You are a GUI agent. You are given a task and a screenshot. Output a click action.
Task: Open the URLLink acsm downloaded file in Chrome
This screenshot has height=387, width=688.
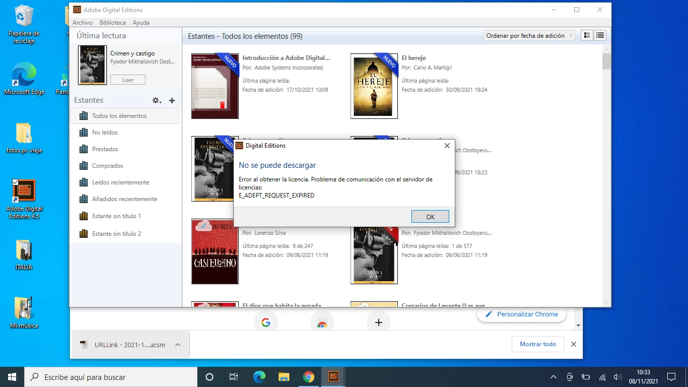(122, 345)
